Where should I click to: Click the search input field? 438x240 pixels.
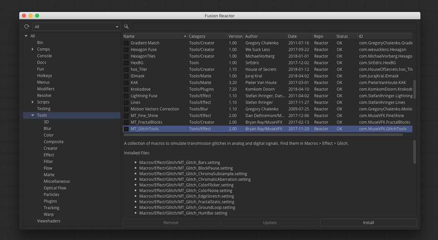(274, 26)
